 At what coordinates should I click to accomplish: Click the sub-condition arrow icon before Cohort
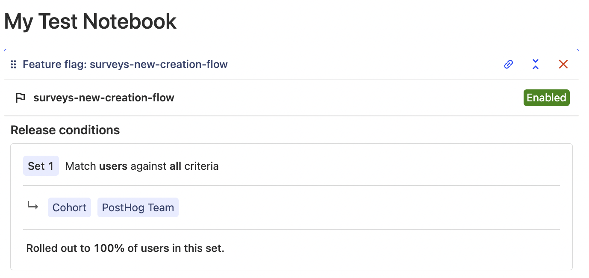[x=33, y=206]
